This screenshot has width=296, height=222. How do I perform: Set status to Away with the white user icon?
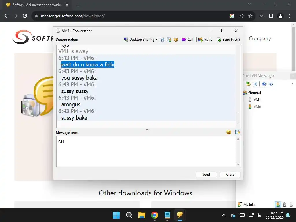[291, 205]
